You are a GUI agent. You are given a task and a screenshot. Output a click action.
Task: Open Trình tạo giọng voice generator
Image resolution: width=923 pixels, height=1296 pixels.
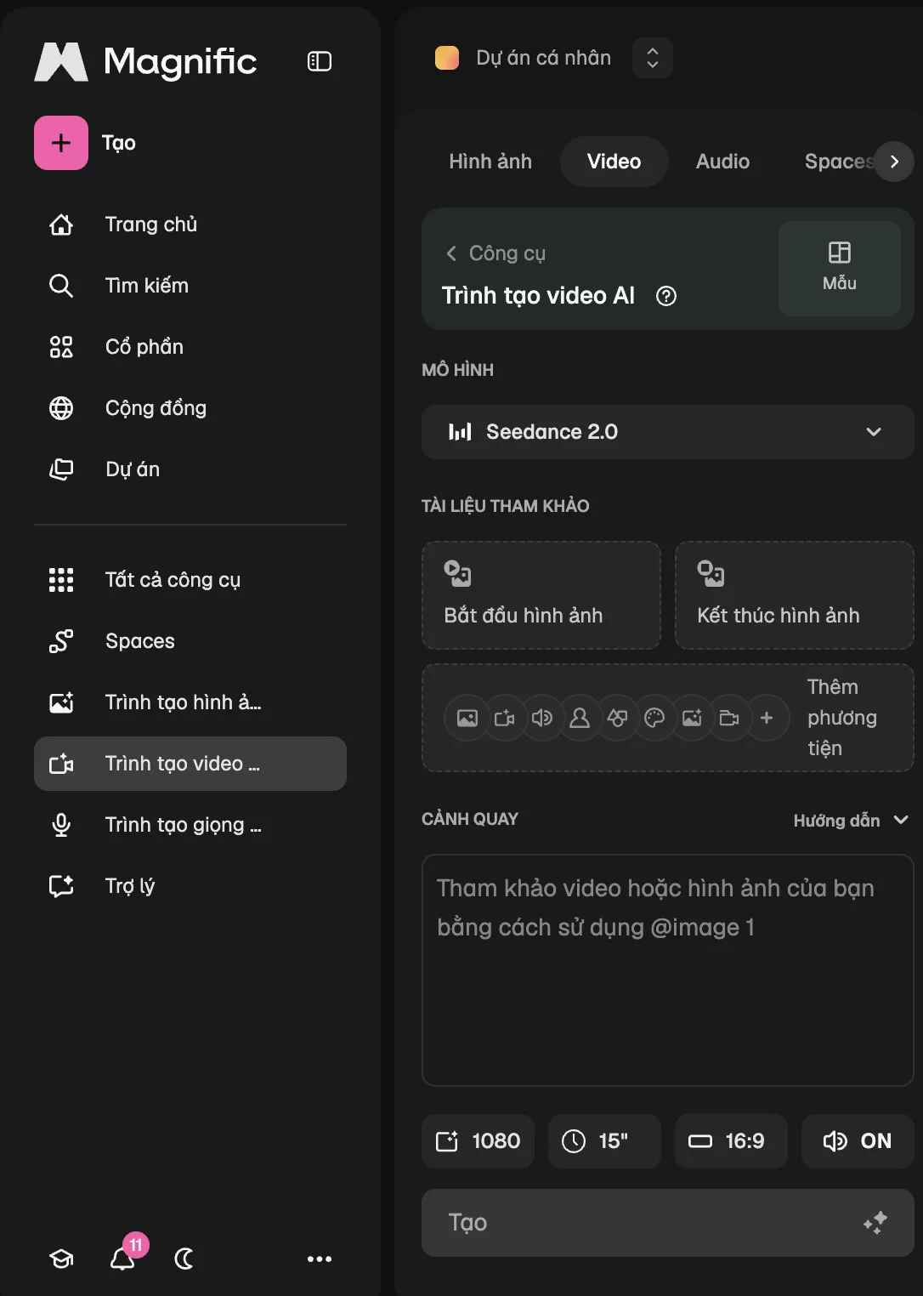coord(190,825)
